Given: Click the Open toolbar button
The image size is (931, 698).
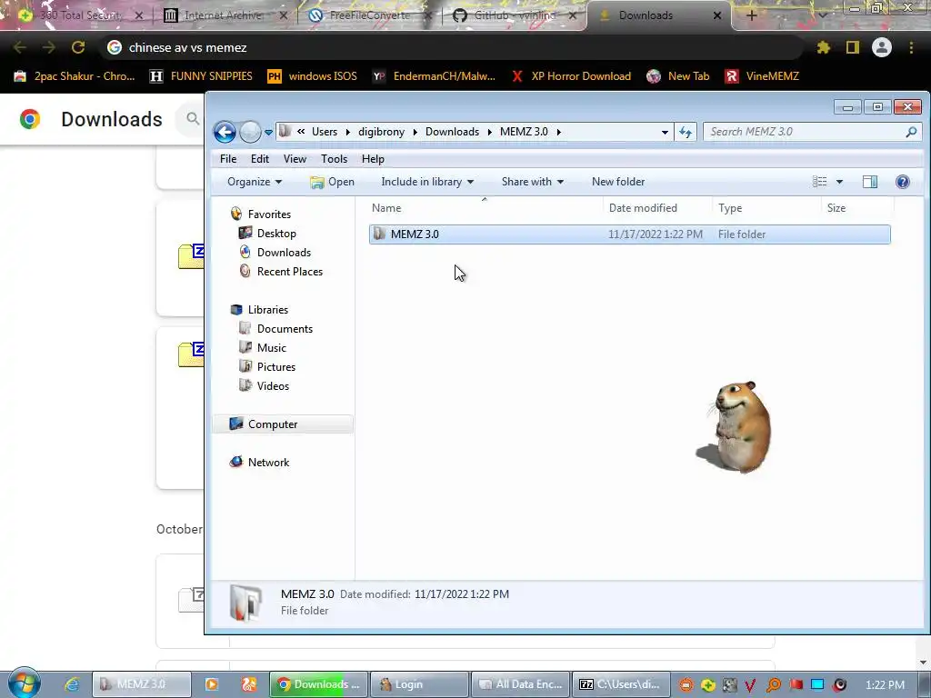Looking at the screenshot, I should 333,182.
